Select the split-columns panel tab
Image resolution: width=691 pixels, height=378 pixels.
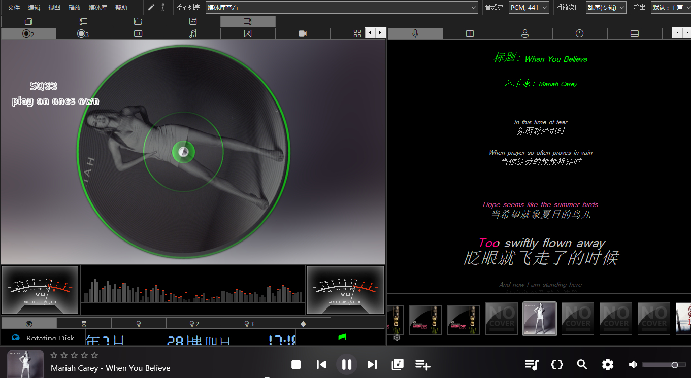(x=470, y=33)
